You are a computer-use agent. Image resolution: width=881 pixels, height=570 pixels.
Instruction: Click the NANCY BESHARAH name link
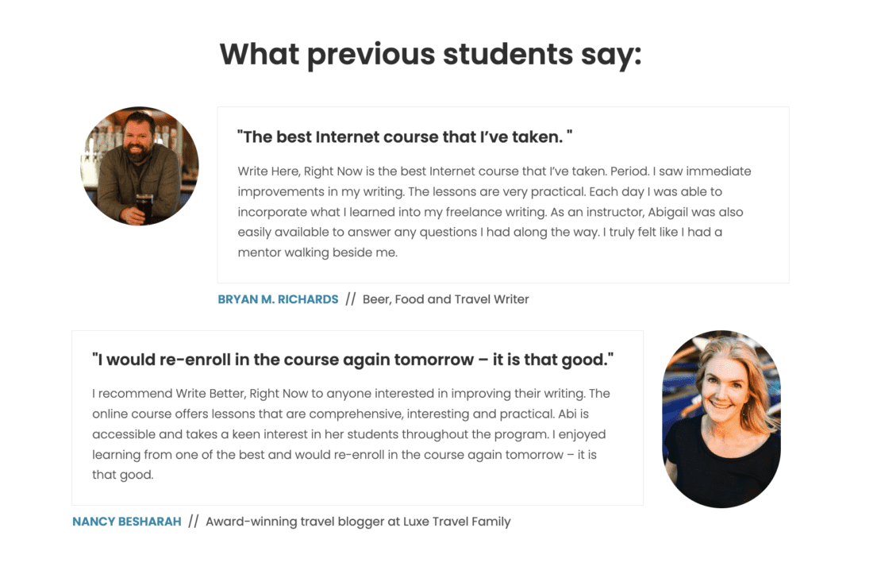pos(127,522)
